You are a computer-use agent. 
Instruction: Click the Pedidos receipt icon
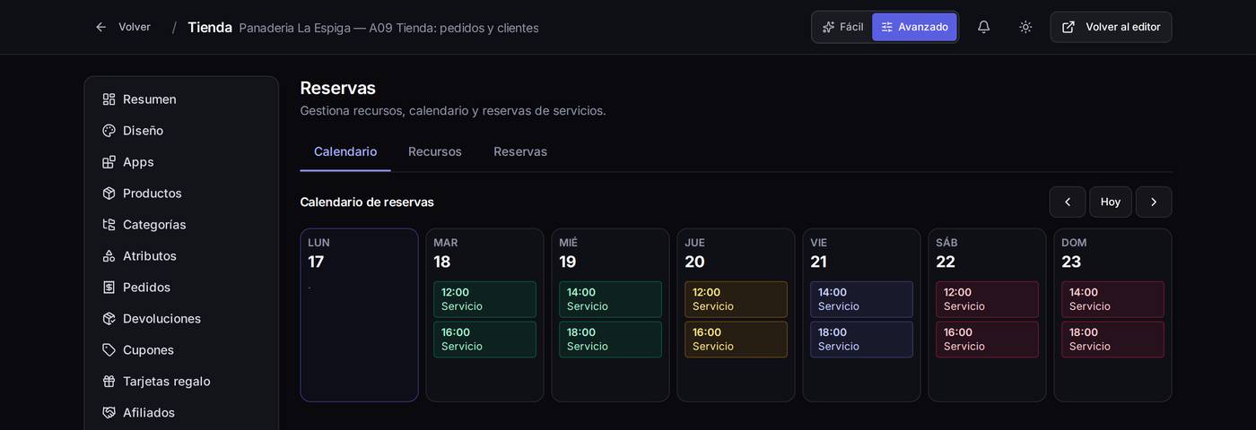click(109, 288)
